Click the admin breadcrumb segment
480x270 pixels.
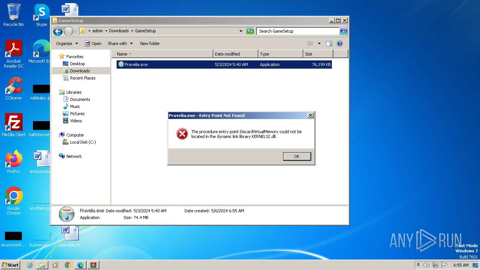click(97, 31)
